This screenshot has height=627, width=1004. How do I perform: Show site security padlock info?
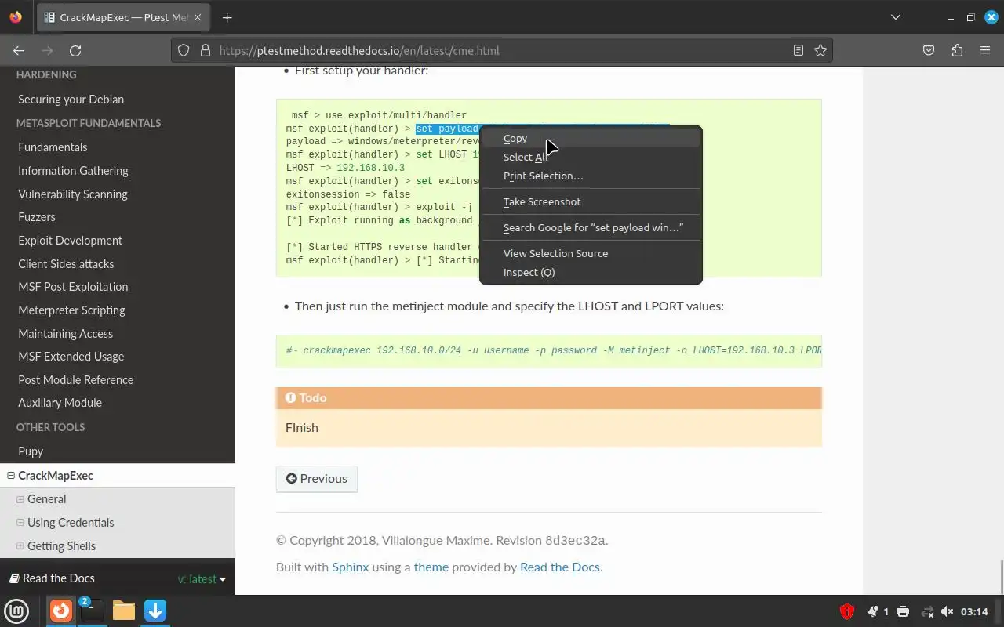[206, 50]
